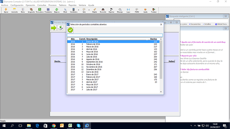The width and height of the screenshot is (230, 129).
Task: Open the Archivo menu
Action: (x=5, y=5)
